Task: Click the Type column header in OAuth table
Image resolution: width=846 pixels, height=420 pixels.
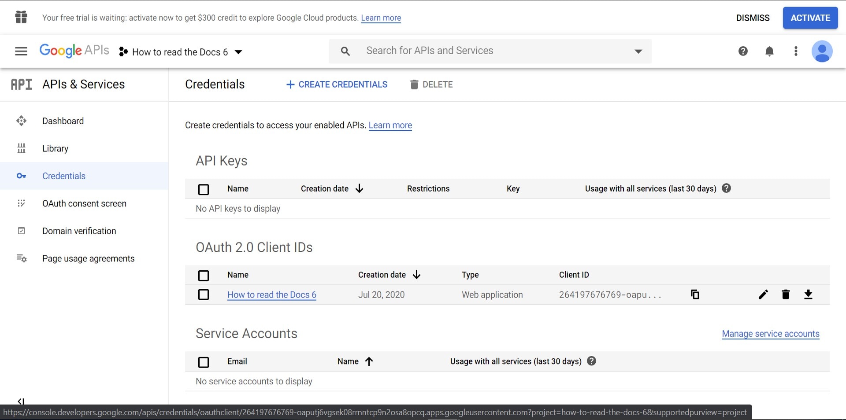Action: [x=470, y=275]
